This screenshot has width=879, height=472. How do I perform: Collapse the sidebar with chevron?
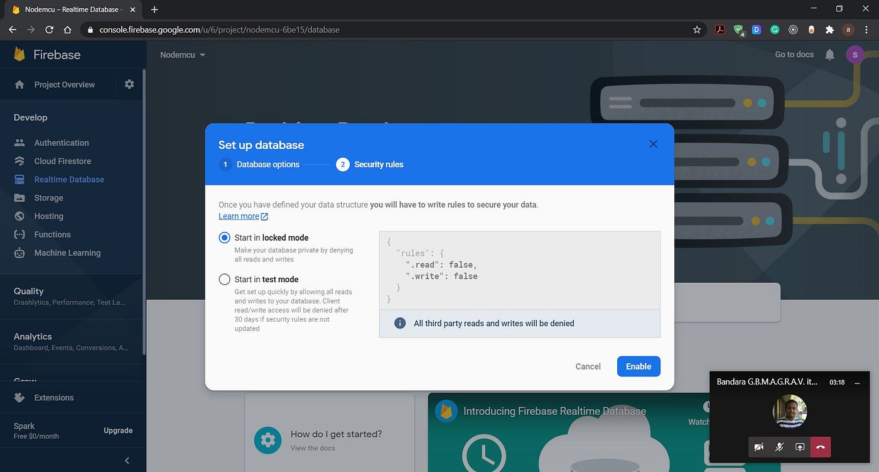127,460
